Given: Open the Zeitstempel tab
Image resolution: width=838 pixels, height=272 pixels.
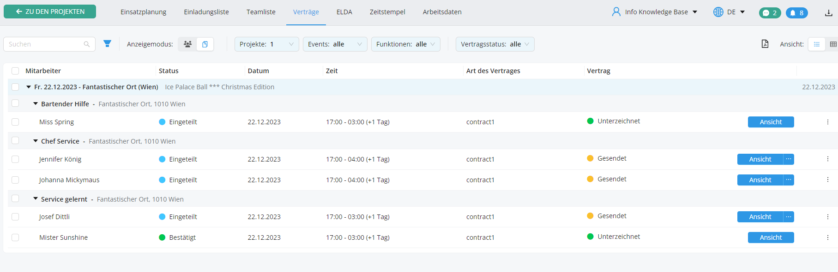Looking at the screenshot, I should [387, 12].
